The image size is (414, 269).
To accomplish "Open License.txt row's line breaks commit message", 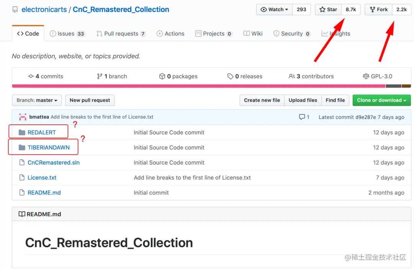I will coord(192,178).
